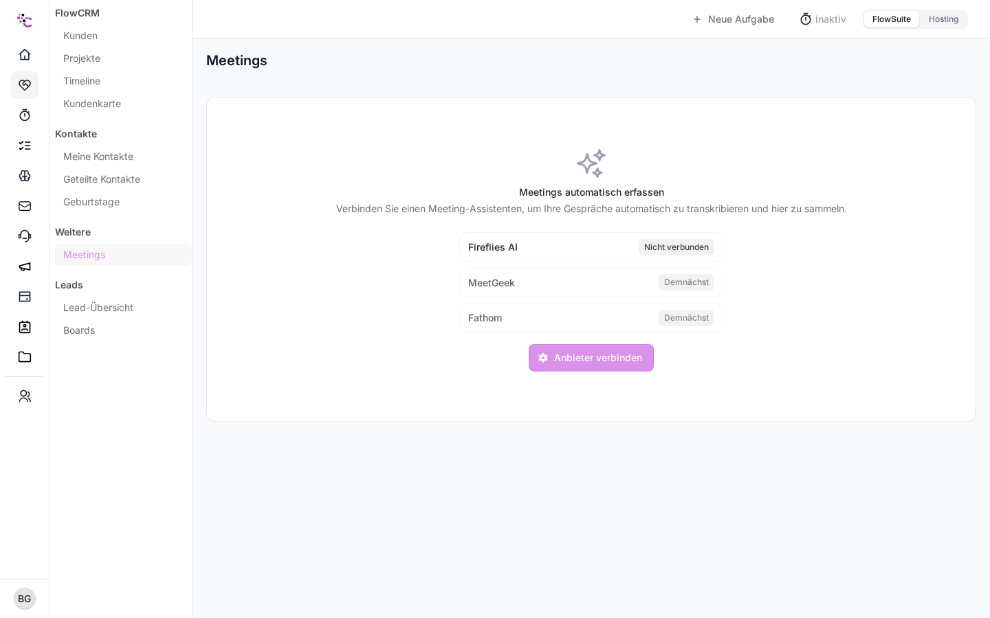
Task: Open the users team sidebar icon
Action: [25, 396]
